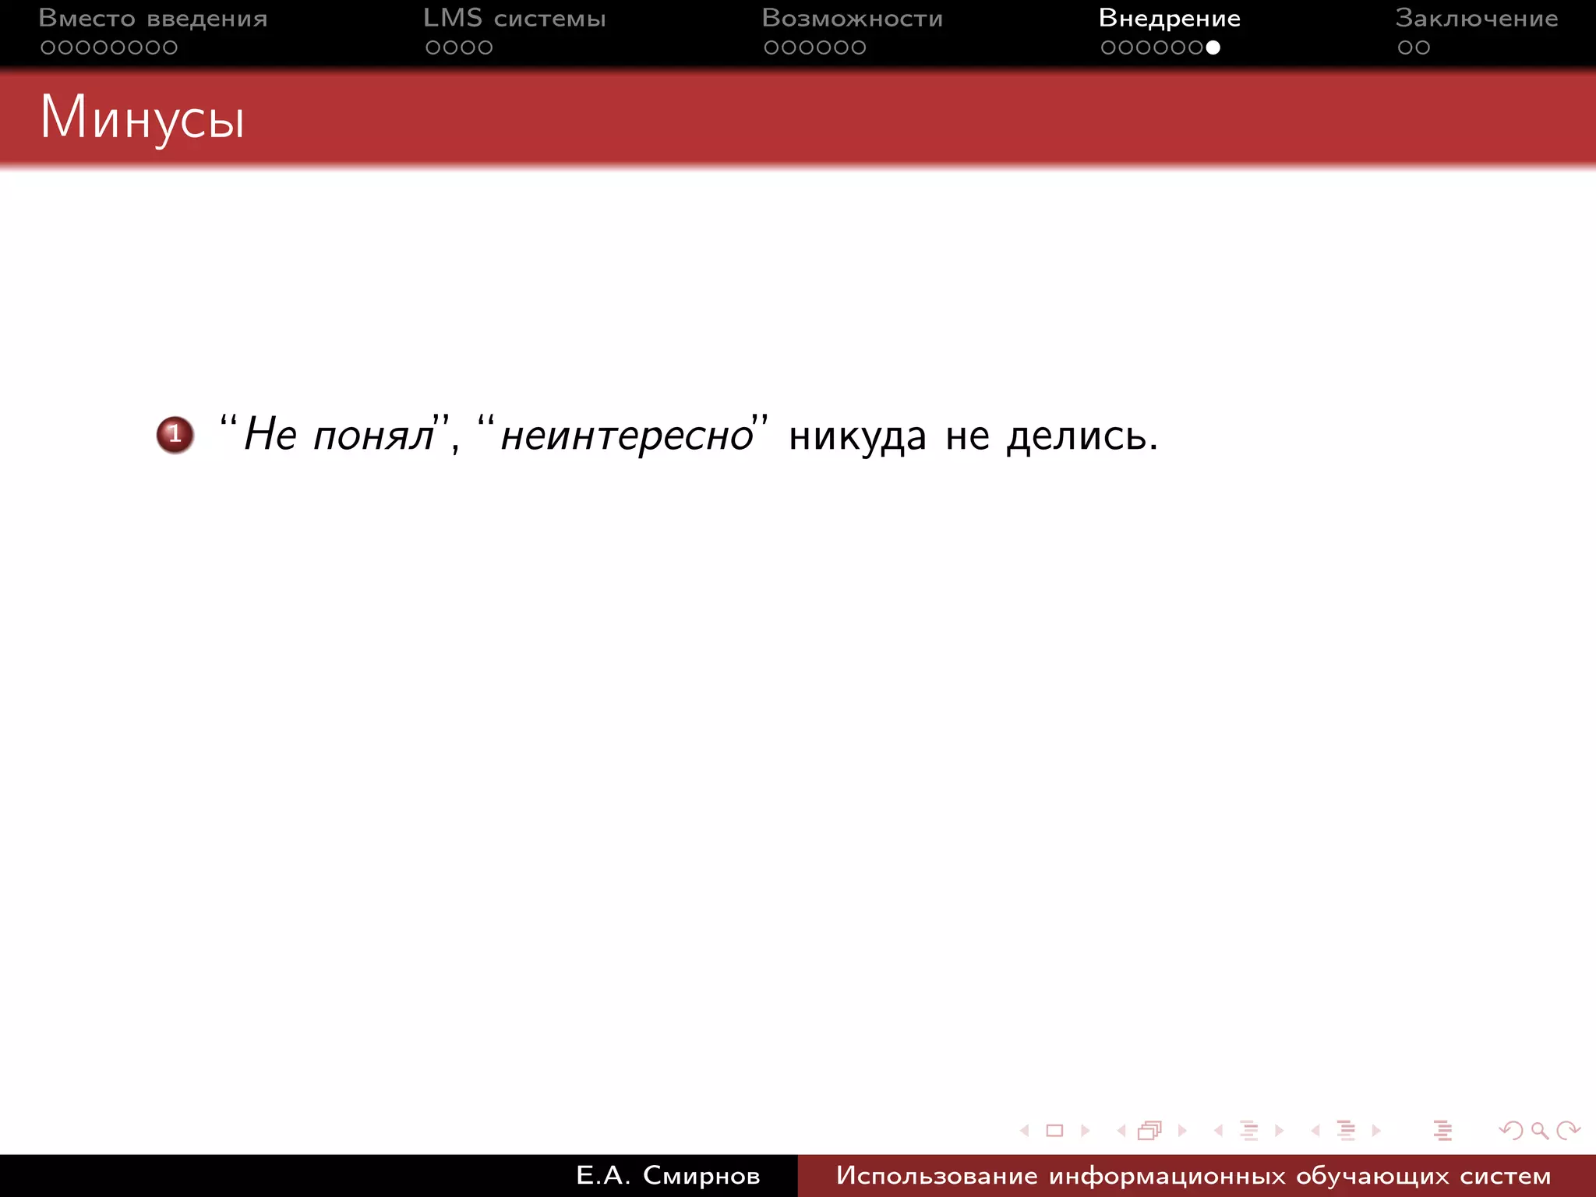Click the italic phrase Не понял
This screenshot has height=1197, width=1596.
[x=339, y=433]
